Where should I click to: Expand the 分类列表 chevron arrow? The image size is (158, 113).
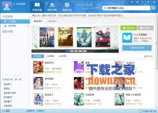27,26
